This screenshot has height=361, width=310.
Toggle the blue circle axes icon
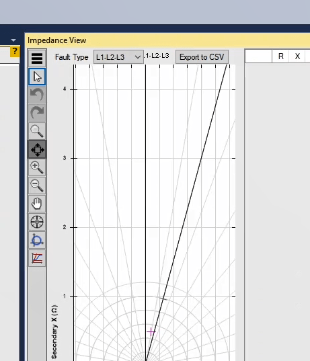pyautogui.click(x=37, y=240)
